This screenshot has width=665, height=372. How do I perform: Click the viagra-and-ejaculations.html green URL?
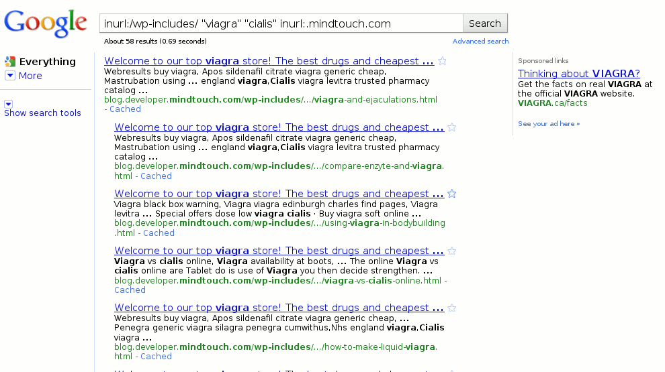click(271, 100)
